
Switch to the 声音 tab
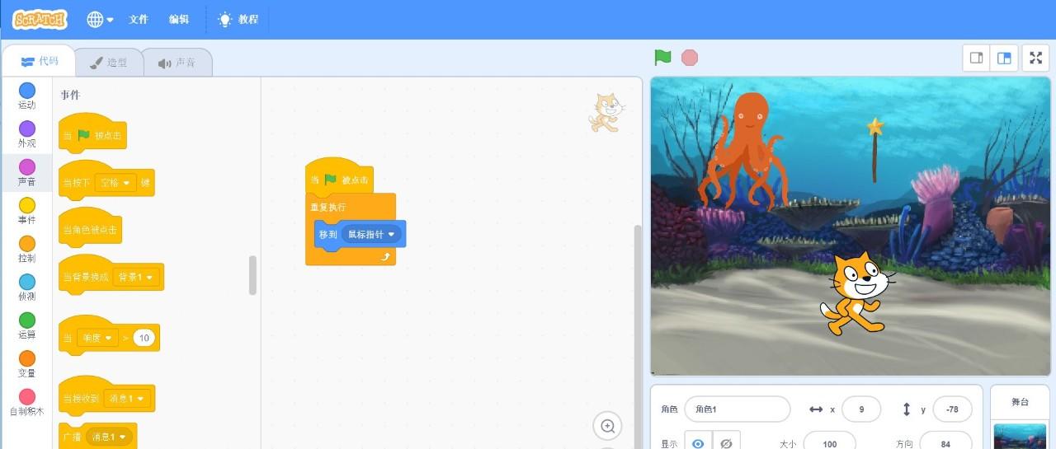(177, 63)
